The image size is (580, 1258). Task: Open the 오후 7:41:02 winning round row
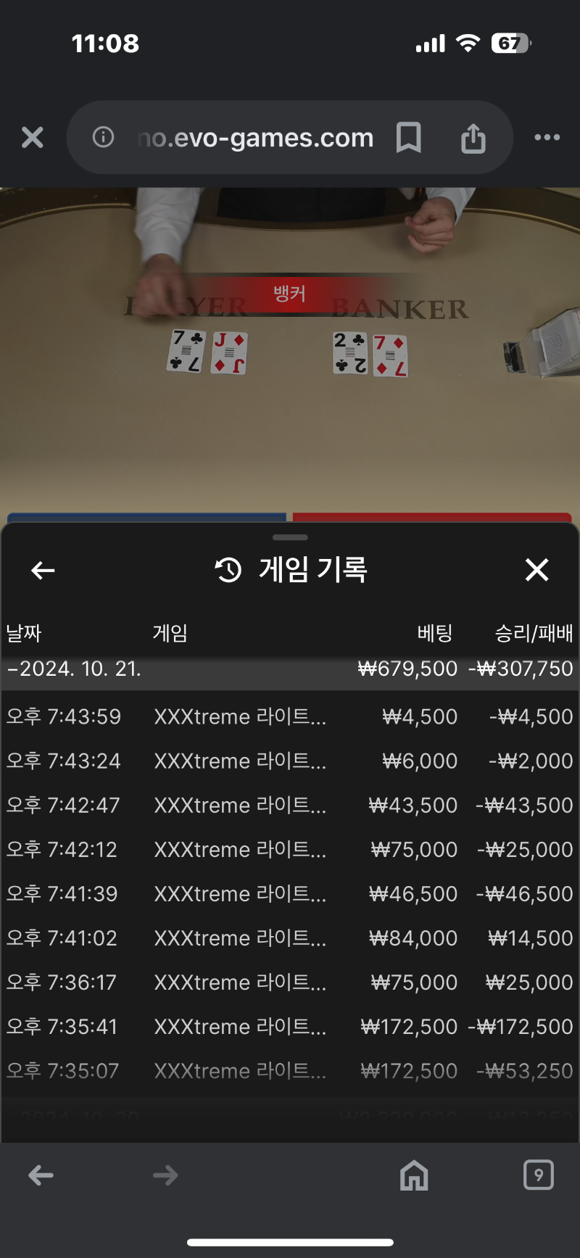[x=290, y=938]
